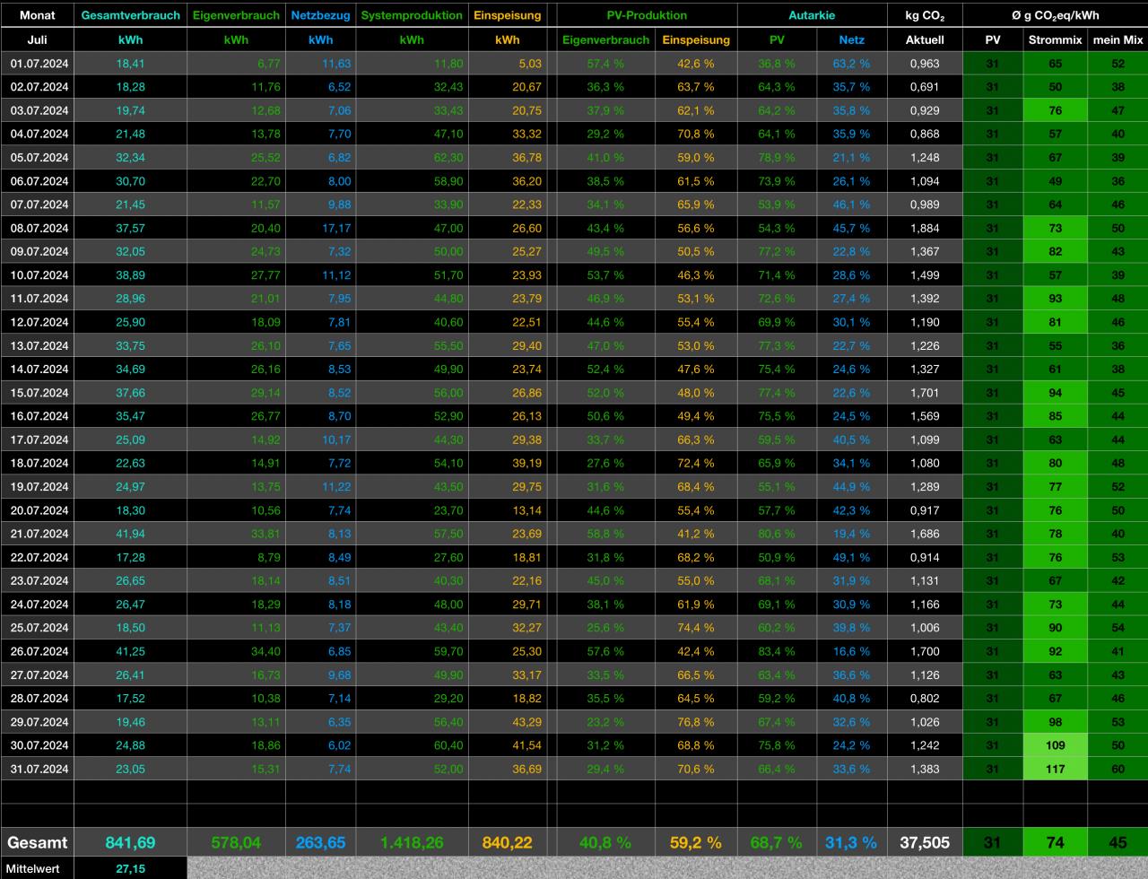The width and height of the screenshot is (1148, 879).
Task: Select the Gesamt row label
Action: point(37,842)
